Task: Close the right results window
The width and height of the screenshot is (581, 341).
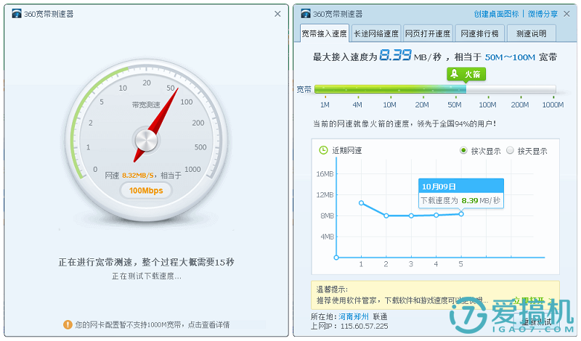Action: (566, 14)
